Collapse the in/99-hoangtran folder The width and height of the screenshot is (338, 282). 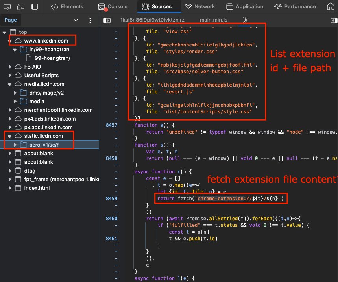tap(15, 50)
